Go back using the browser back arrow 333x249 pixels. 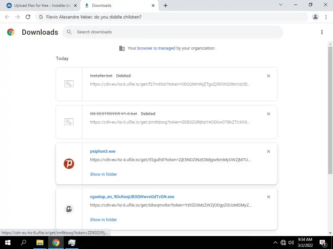(x=7, y=17)
